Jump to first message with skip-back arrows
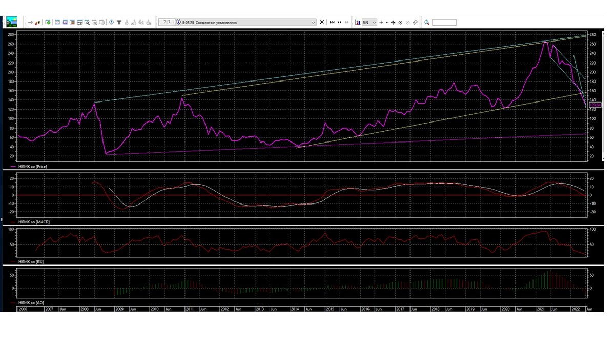The height and width of the screenshot is (346, 615). coord(332,22)
